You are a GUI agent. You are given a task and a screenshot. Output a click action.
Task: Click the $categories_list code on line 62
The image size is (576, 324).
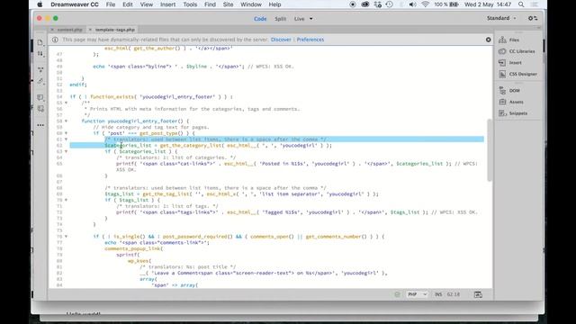tap(128, 146)
